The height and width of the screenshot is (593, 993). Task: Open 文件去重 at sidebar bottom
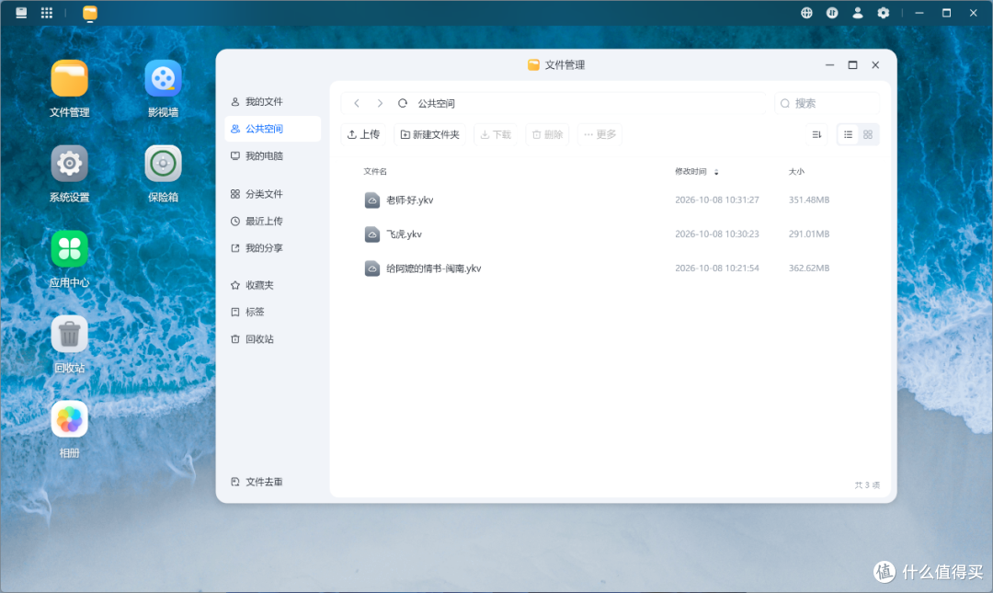click(272, 482)
